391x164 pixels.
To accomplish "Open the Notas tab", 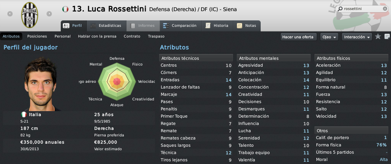I will (x=247, y=26).
